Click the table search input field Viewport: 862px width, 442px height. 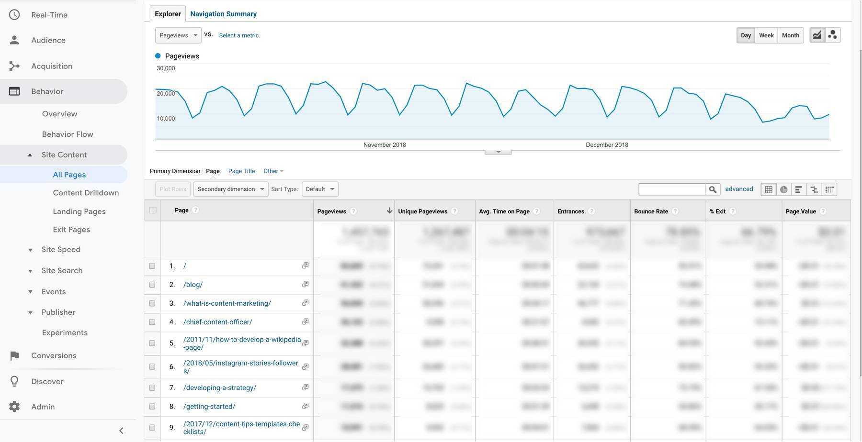click(x=672, y=189)
